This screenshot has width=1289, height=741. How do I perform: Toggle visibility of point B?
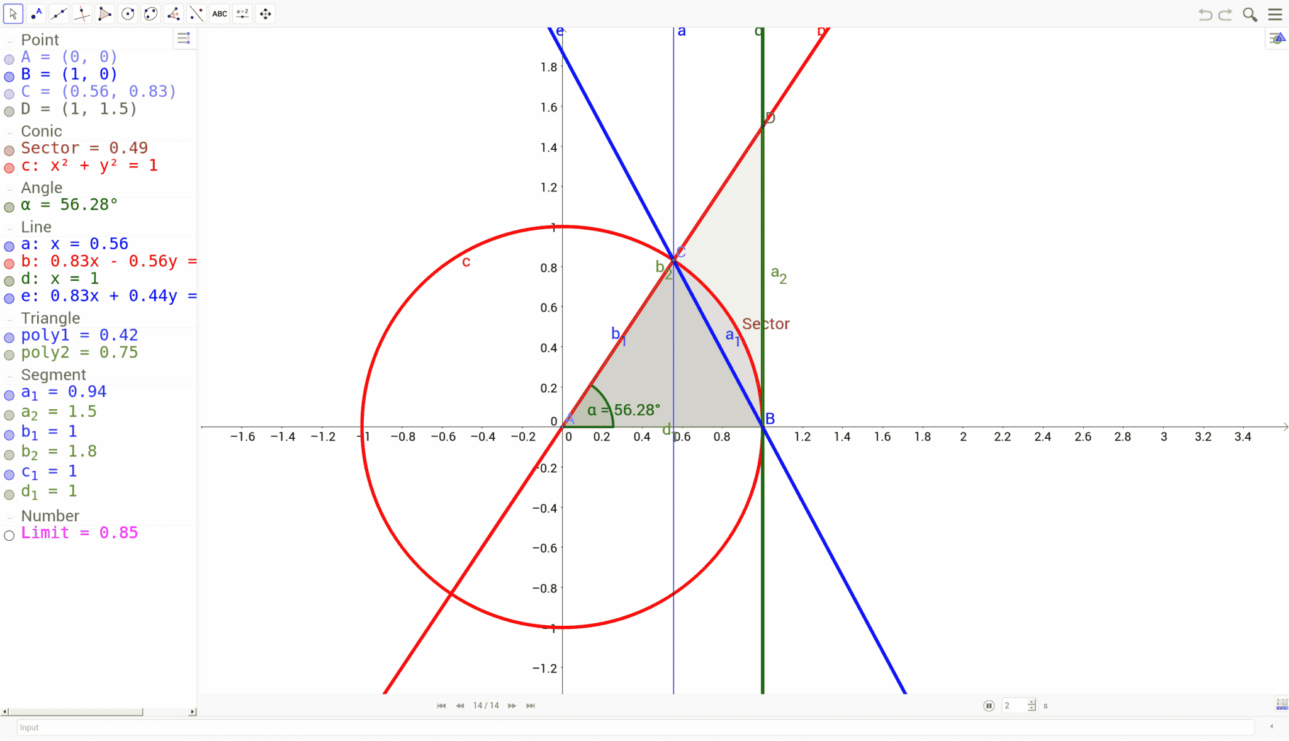point(9,77)
